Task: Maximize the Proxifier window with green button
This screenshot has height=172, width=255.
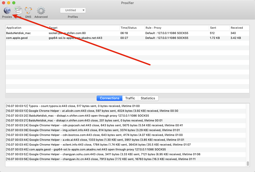Action: (x=14, y=3)
